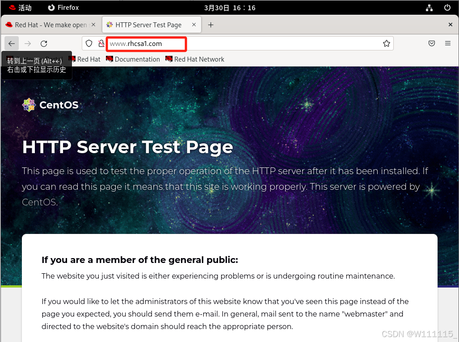Viewport: 459px width, 342px height.
Task: Select the HTTP Server Test Page tab
Action: click(152, 25)
